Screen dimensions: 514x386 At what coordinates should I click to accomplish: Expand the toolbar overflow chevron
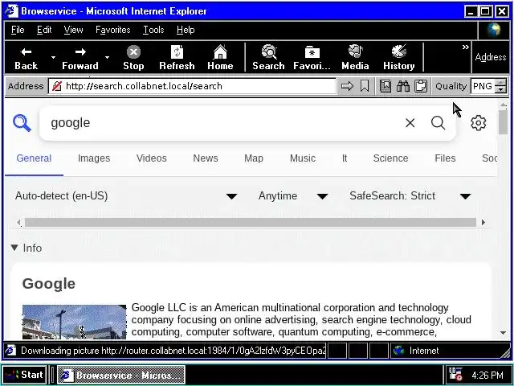[x=465, y=47]
